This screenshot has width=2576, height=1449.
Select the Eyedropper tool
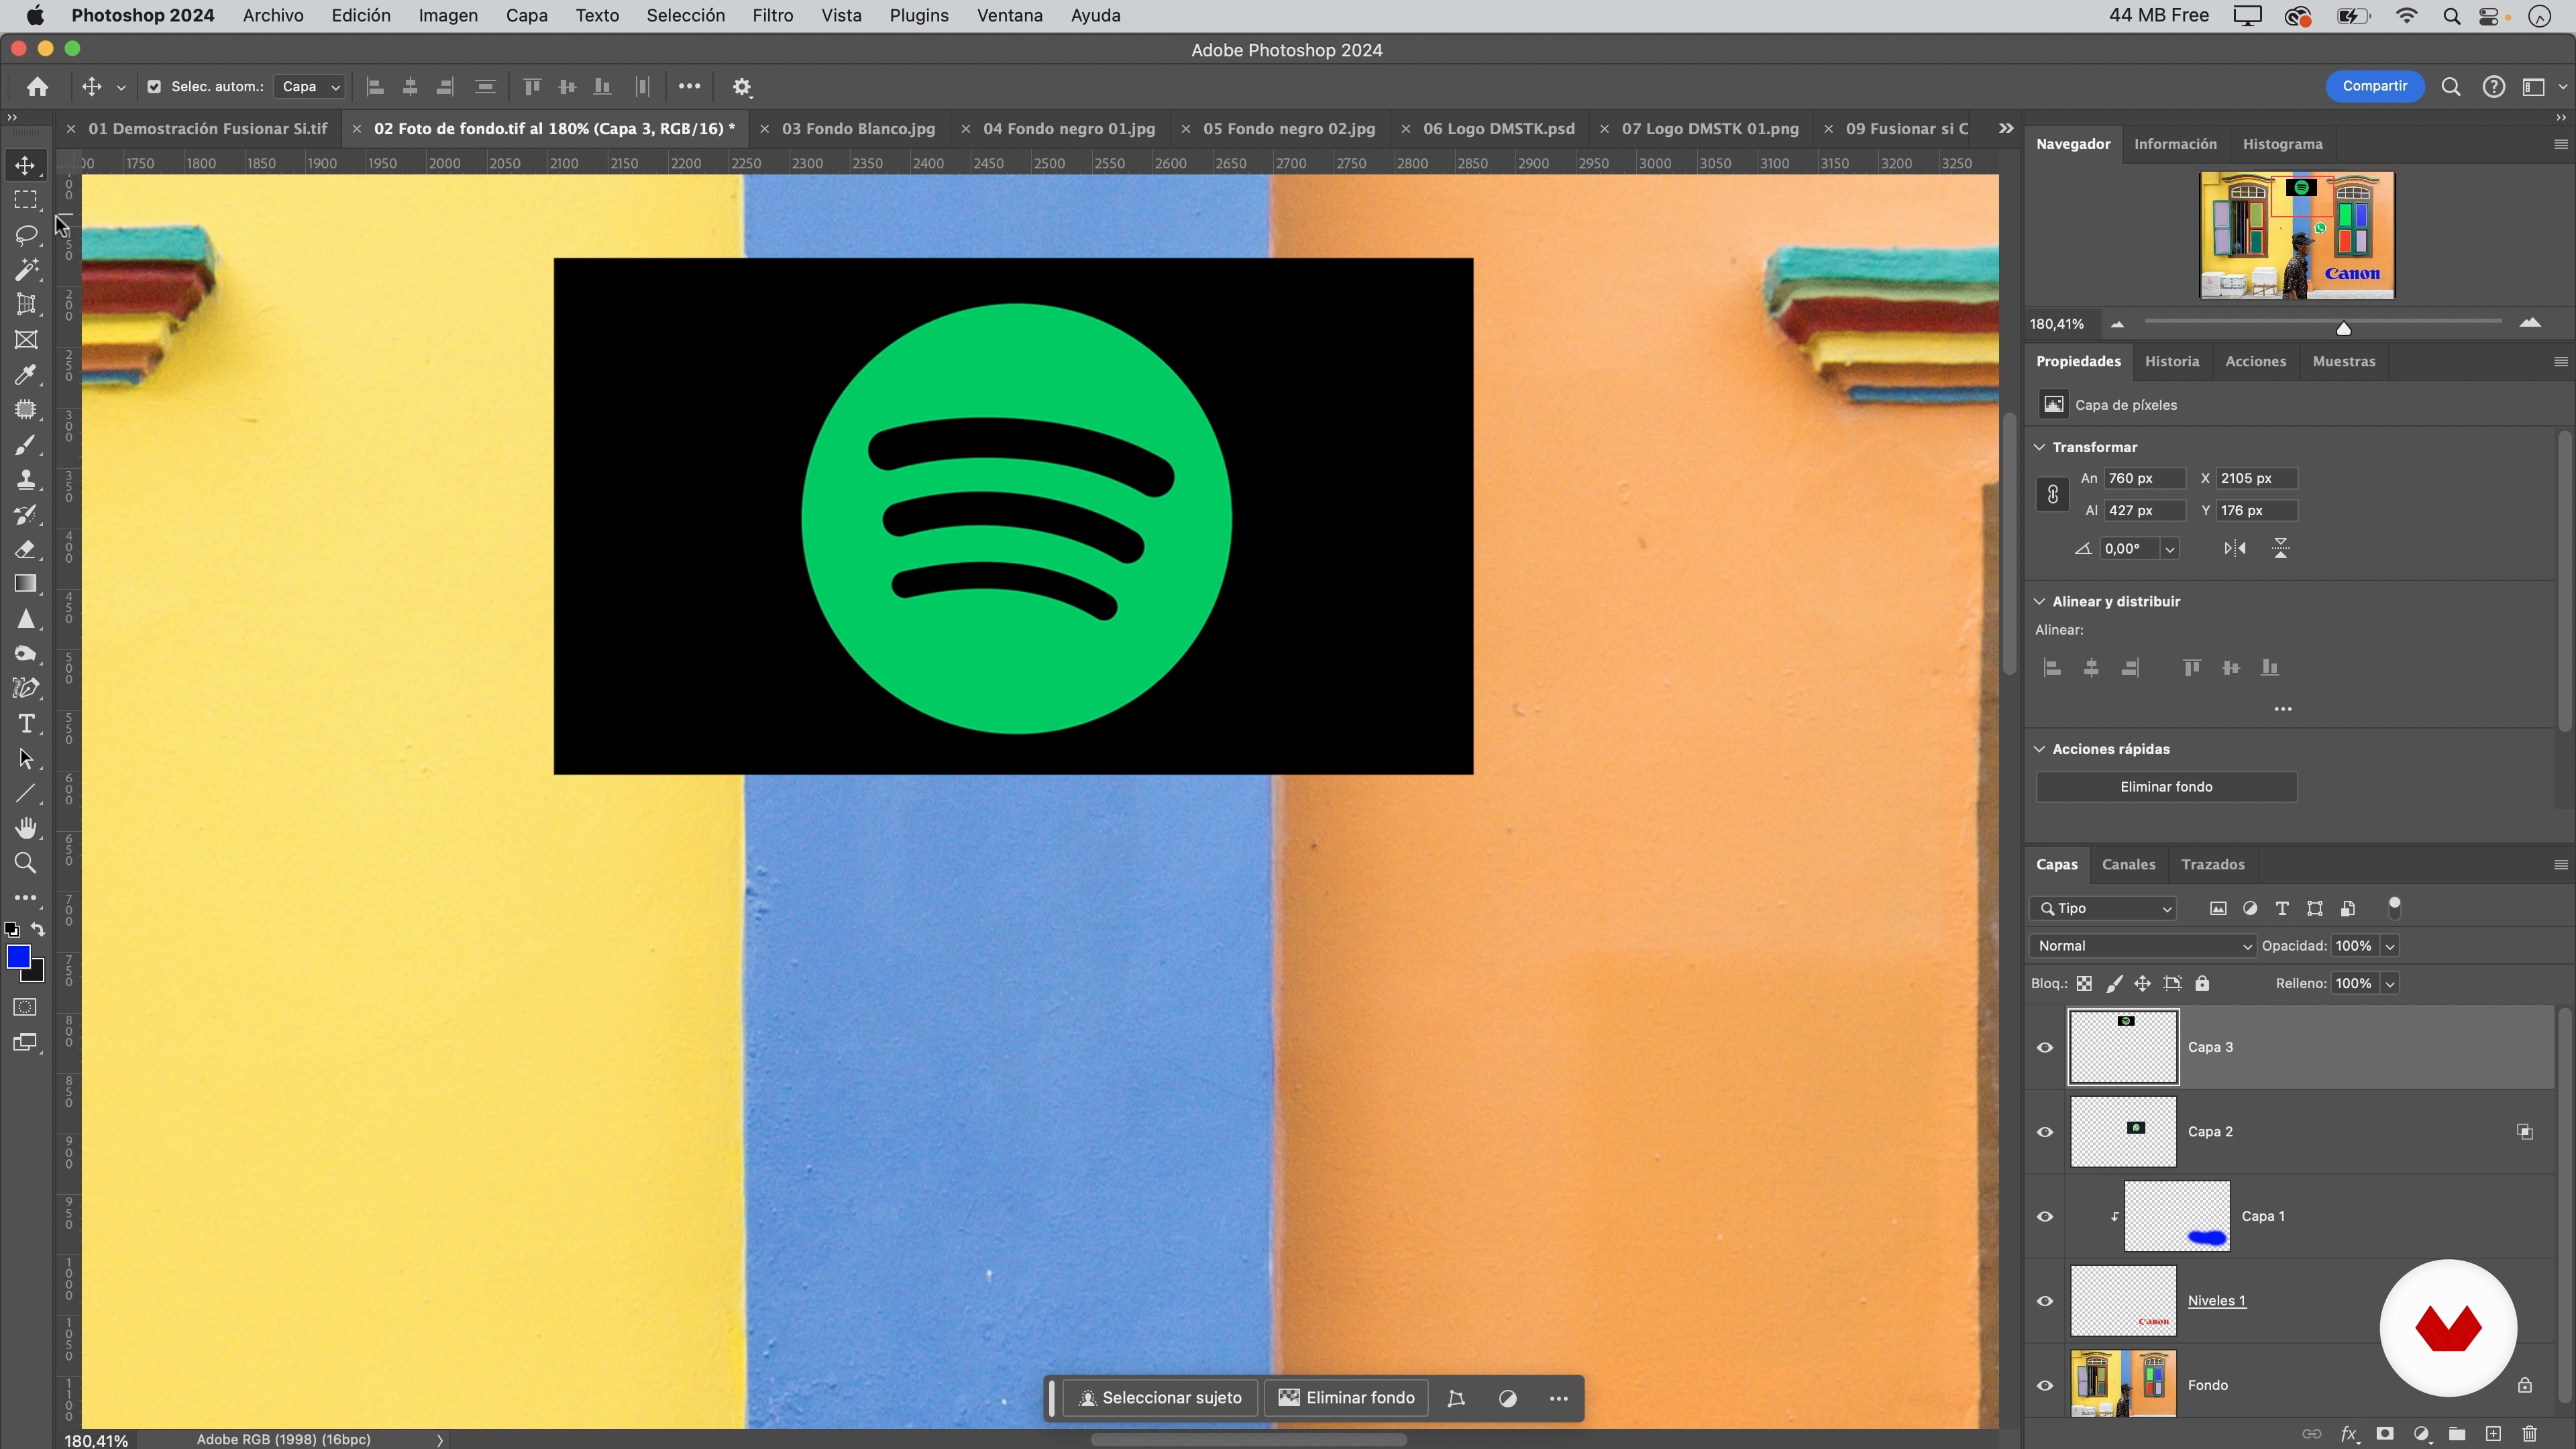(x=26, y=375)
